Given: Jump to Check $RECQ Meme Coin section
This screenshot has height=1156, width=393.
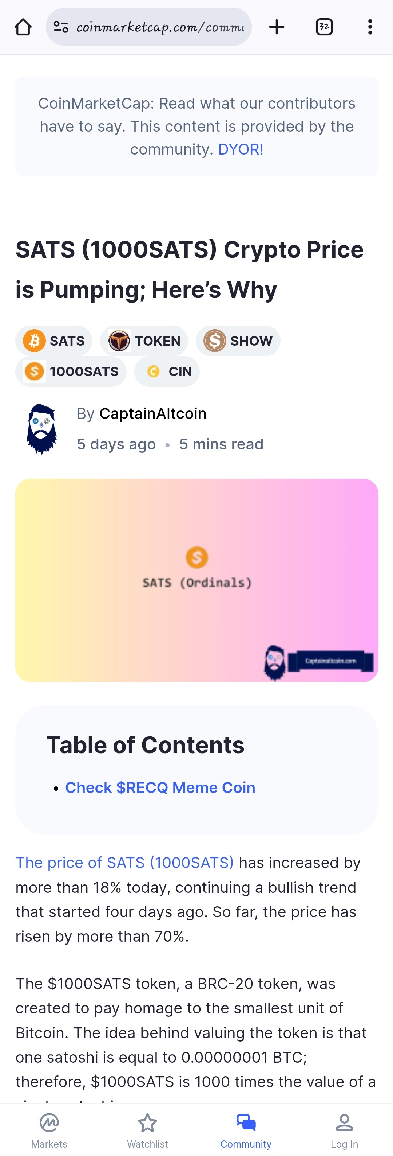Looking at the screenshot, I should (160, 787).
